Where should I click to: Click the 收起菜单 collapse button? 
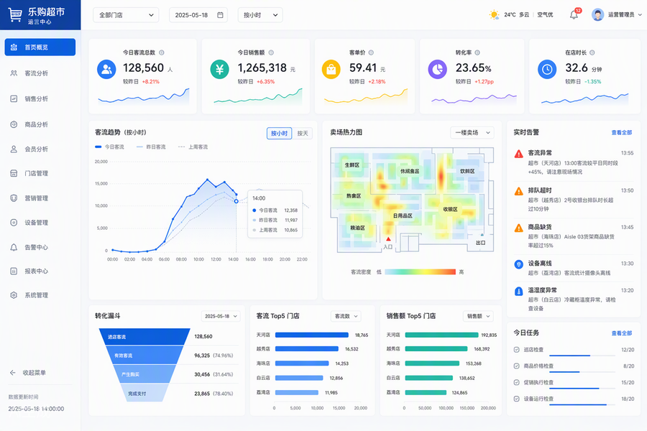click(28, 373)
